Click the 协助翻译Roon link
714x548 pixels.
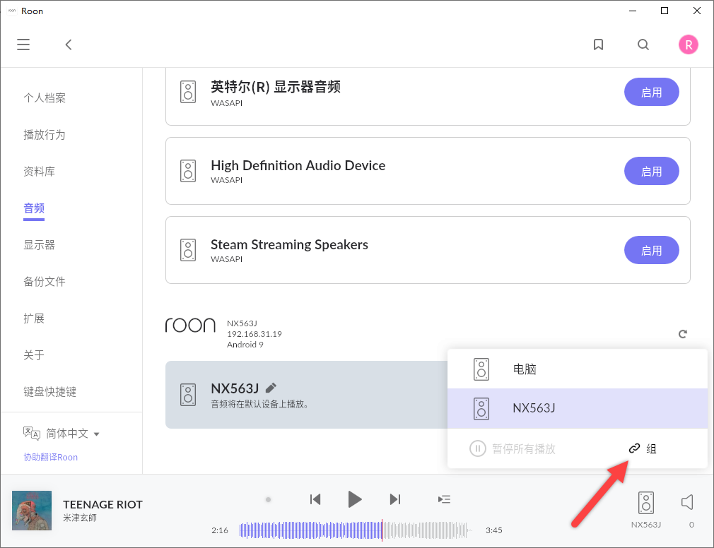point(50,457)
